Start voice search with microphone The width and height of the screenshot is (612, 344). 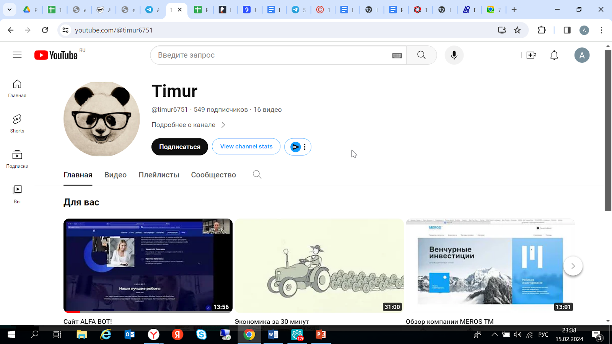click(x=454, y=55)
